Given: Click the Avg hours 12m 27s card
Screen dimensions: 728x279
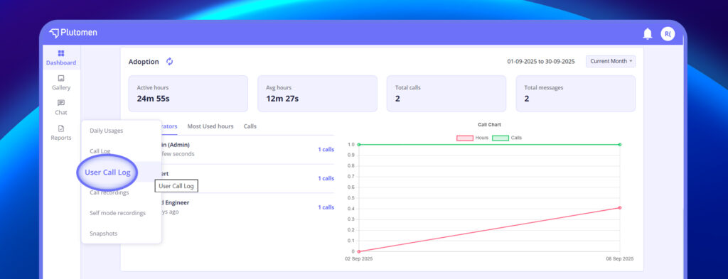Looking at the screenshot, I should pyautogui.click(x=317, y=94).
